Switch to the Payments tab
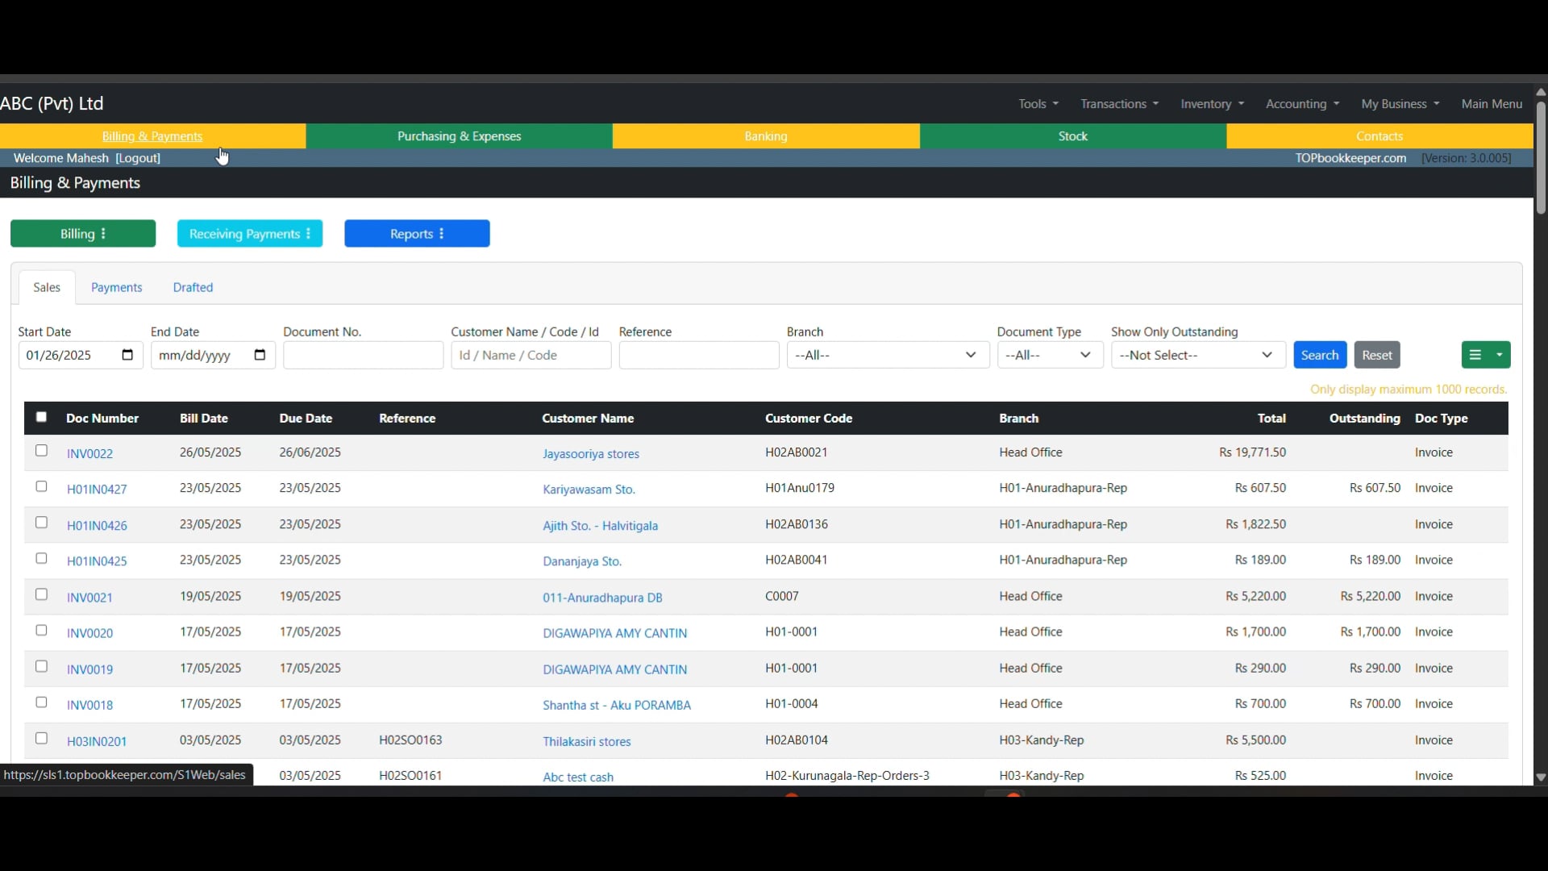Image resolution: width=1548 pixels, height=871 pixels. pyautogui.click(x=117, y=287)
